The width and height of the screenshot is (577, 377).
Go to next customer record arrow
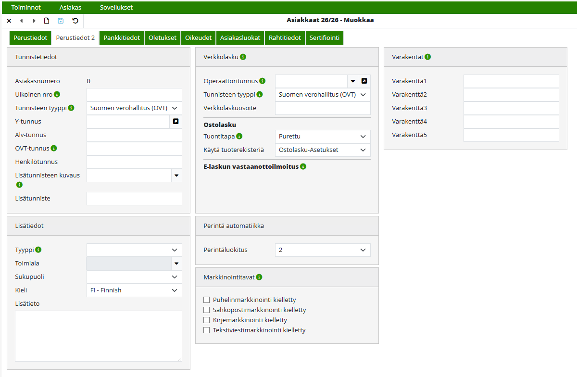(x=34, y=21)
